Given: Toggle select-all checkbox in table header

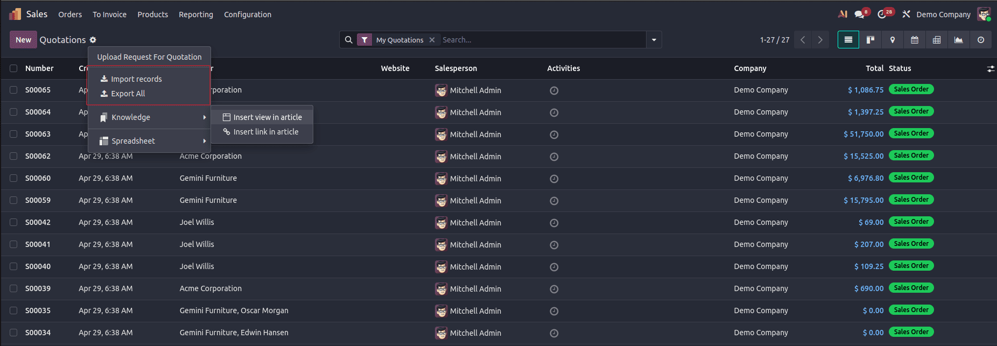Looking at the screenshot, I should (13, 68).
